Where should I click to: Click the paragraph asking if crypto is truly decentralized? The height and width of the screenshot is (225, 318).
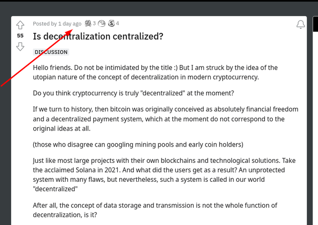point(134,93)
